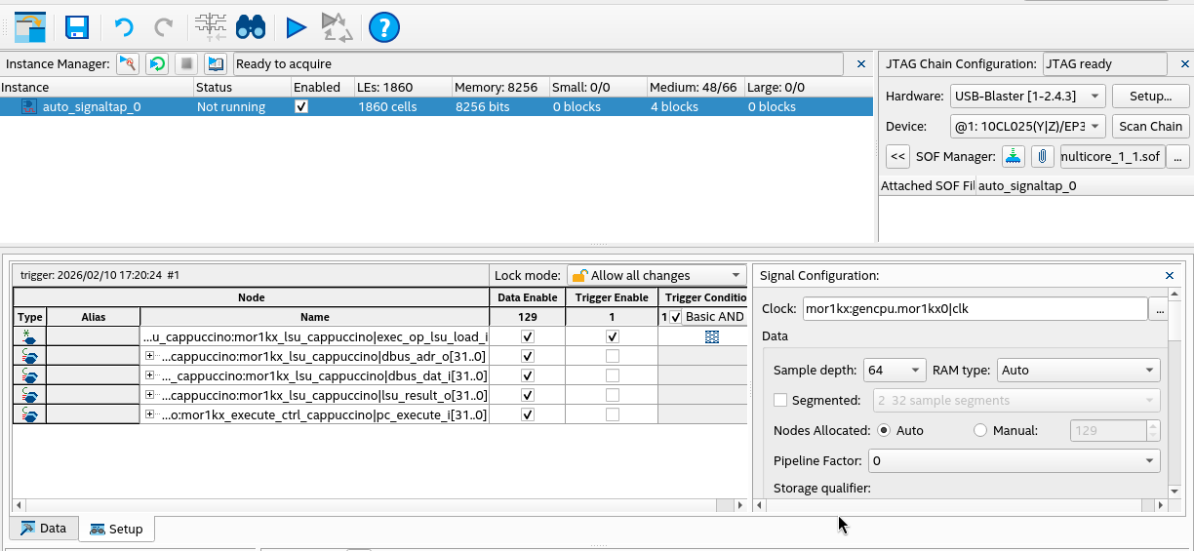
Task: Click the Read Data icon in Instance Manager
Action: click(x=216, y=64)
